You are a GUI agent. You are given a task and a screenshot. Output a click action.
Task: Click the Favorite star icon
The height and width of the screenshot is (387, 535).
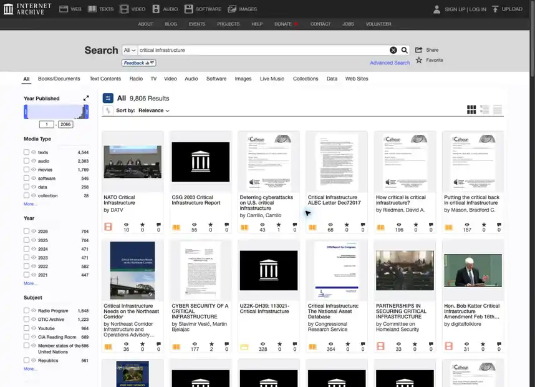(419, 60)
